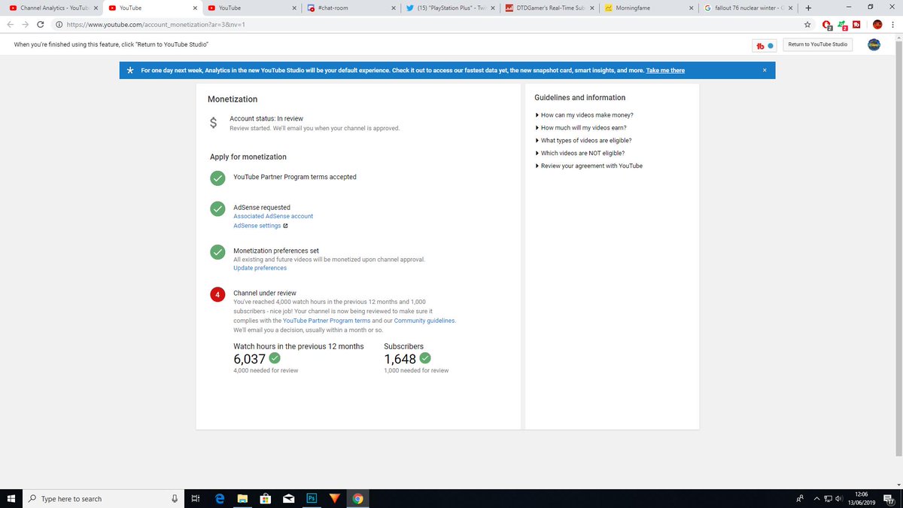The width and height of the screenshot is (903, 508).
Task: Click the TubeBuddy extension icon in toolbar
Action: 856,24
